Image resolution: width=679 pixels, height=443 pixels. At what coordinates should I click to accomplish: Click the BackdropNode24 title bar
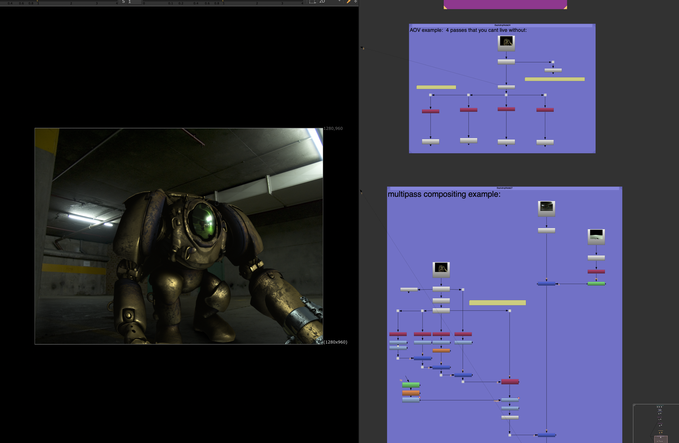tap(502, 25)
